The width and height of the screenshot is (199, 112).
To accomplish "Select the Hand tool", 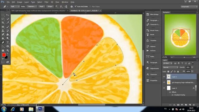I will point(3,50).
